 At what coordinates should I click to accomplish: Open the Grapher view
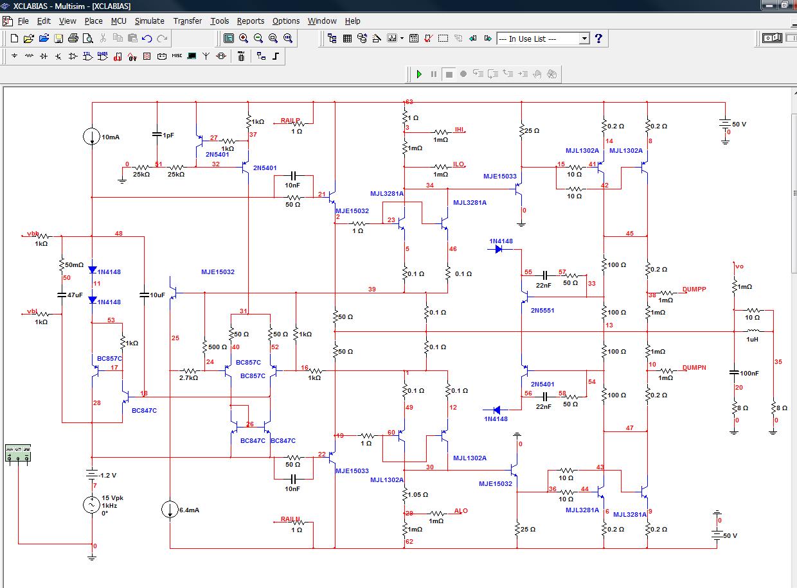pyautogui.click(x=392, y=39)
